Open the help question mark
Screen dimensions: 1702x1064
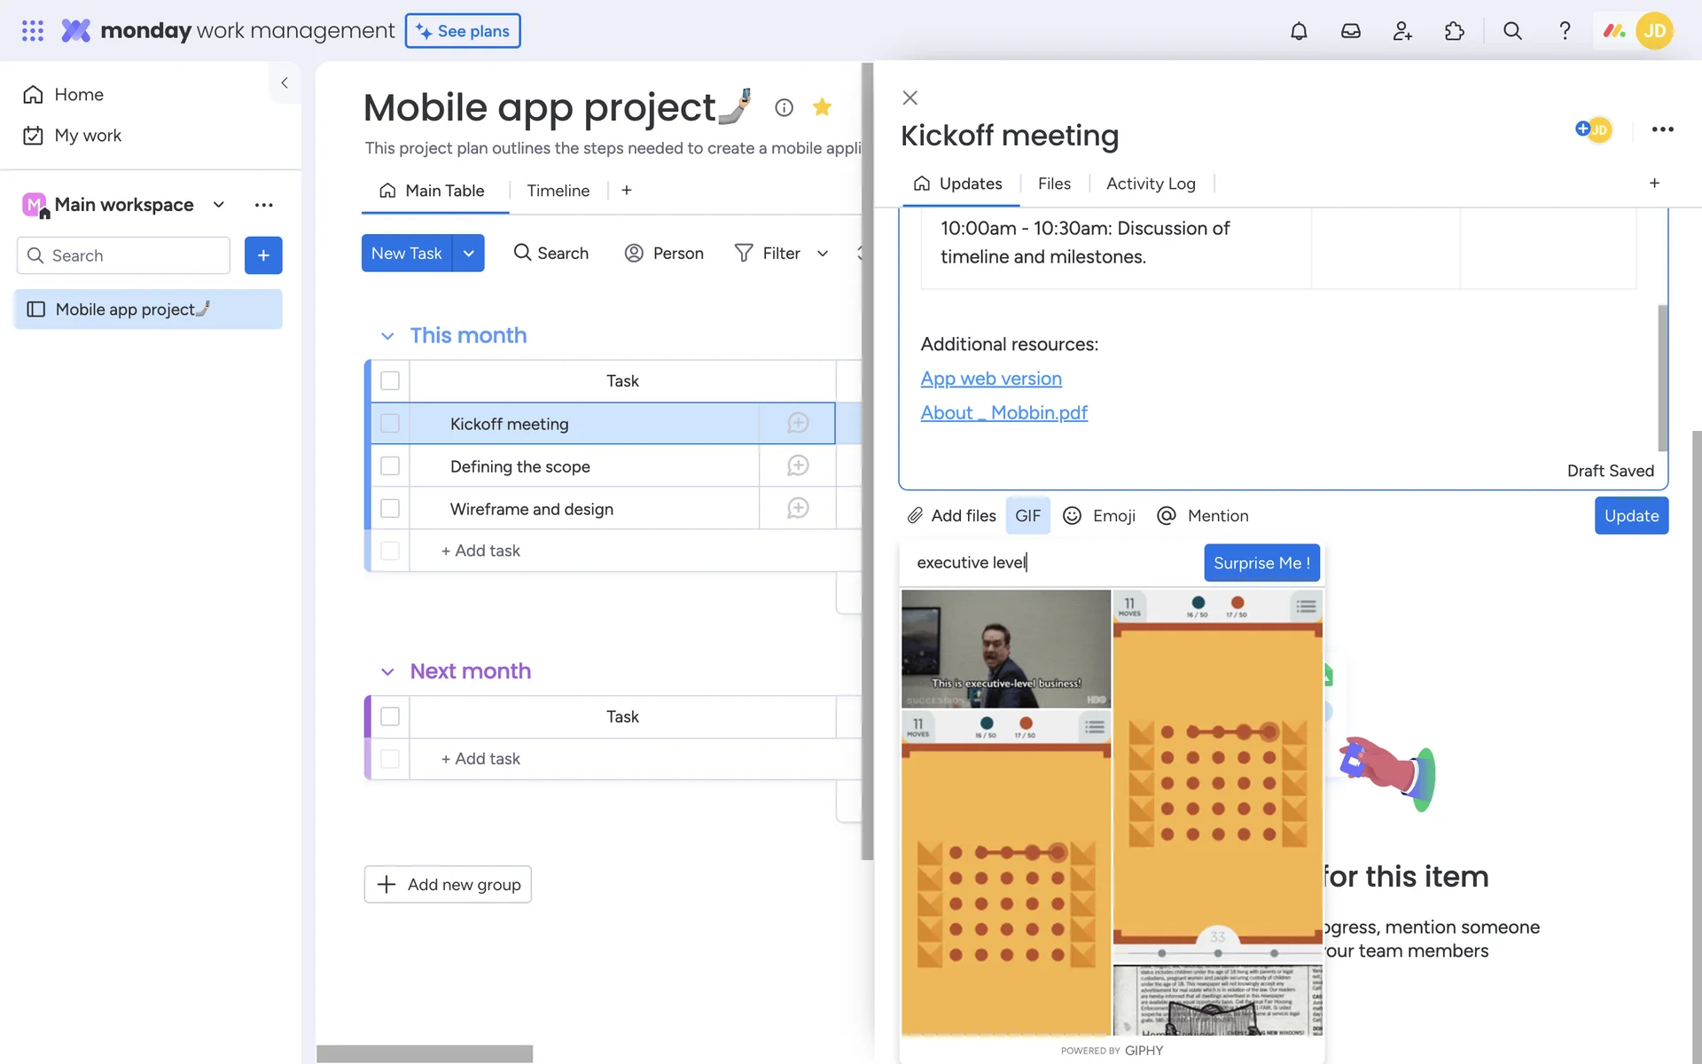[x=1565, y=31]
